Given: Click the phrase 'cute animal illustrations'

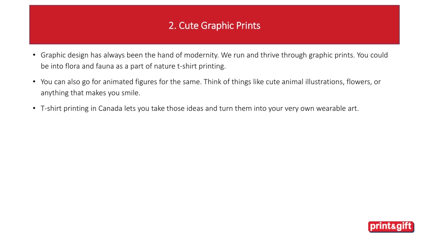Looking at the screenshot, I should pyautogui.click(x=305, y=82).
